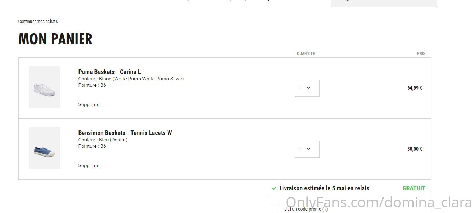Screen dimensions: 474x213
Task: Open quantity dropdown for Bensimon Tennis Lacets
Action: click(307, 149)
